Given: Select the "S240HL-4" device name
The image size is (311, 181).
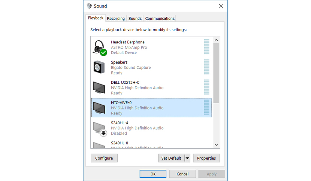Looking at the screenshot, I should point(120,123).
